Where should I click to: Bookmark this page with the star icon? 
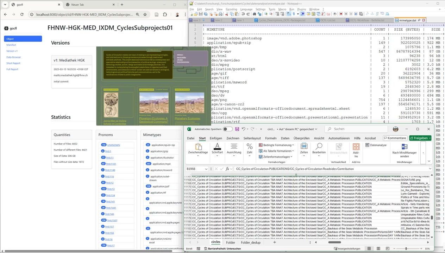tap(145, 15)
